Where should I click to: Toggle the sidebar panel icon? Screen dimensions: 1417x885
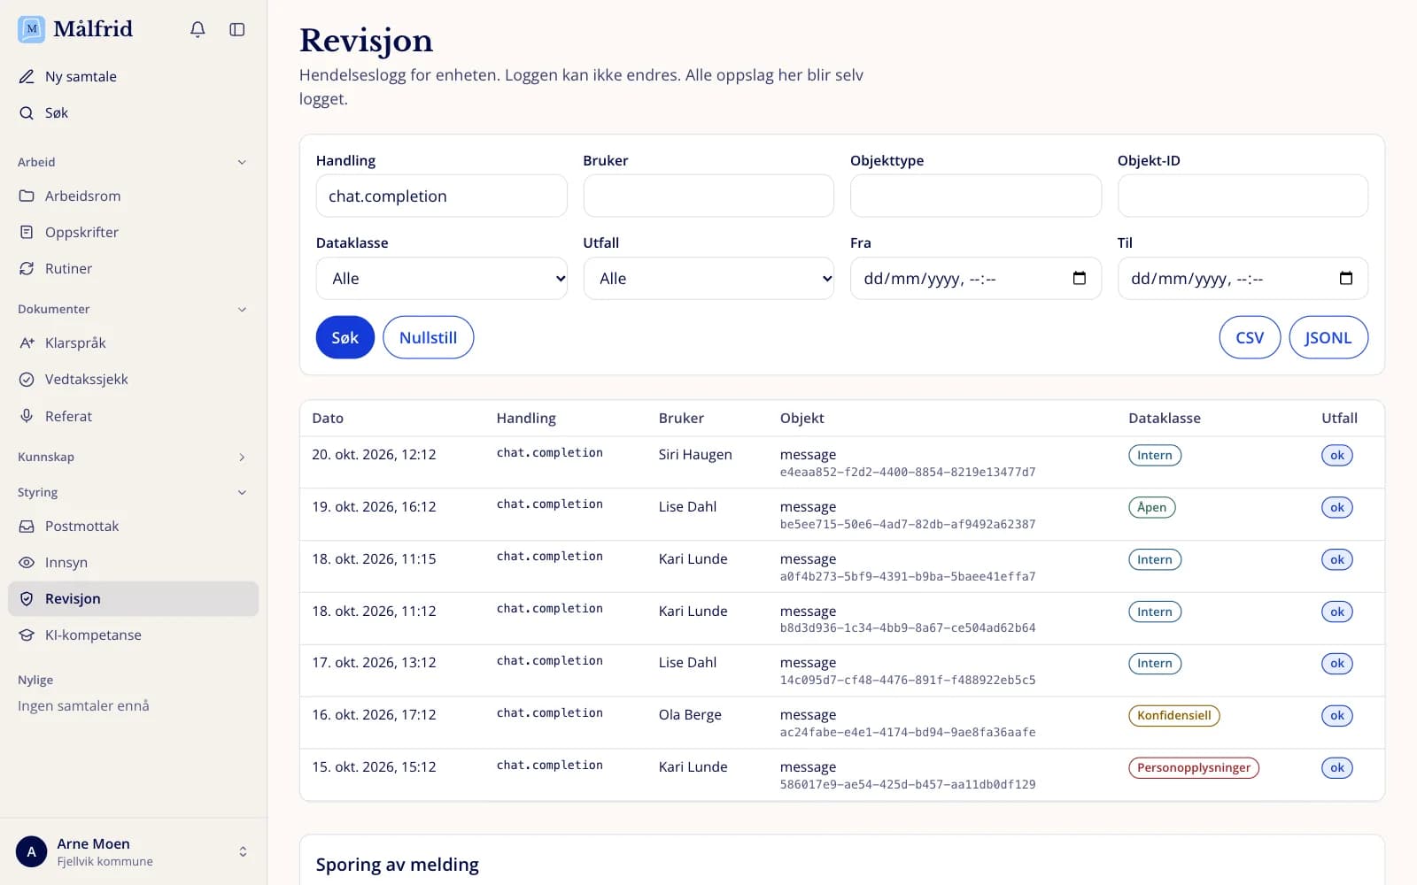[x=236, y=29]
